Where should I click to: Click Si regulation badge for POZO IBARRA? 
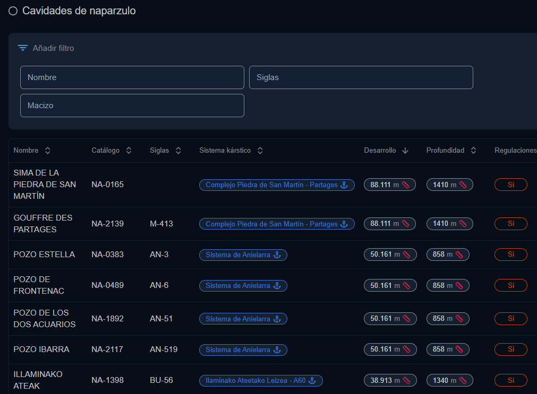click(510, 349)
